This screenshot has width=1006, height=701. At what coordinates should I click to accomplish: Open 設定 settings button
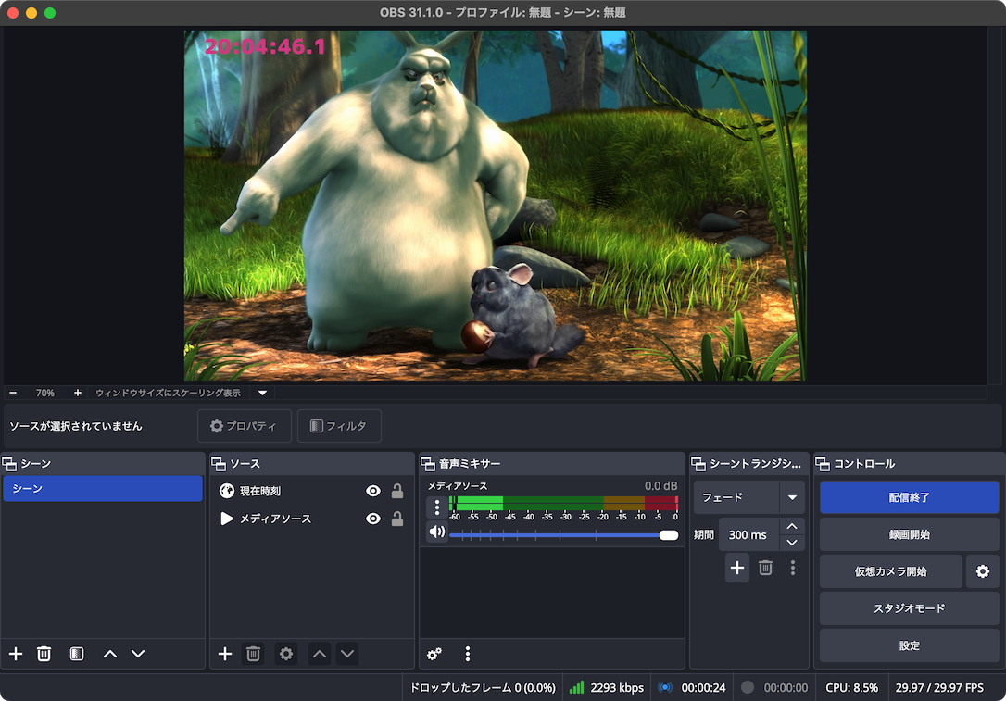click(x=909, y=645)
